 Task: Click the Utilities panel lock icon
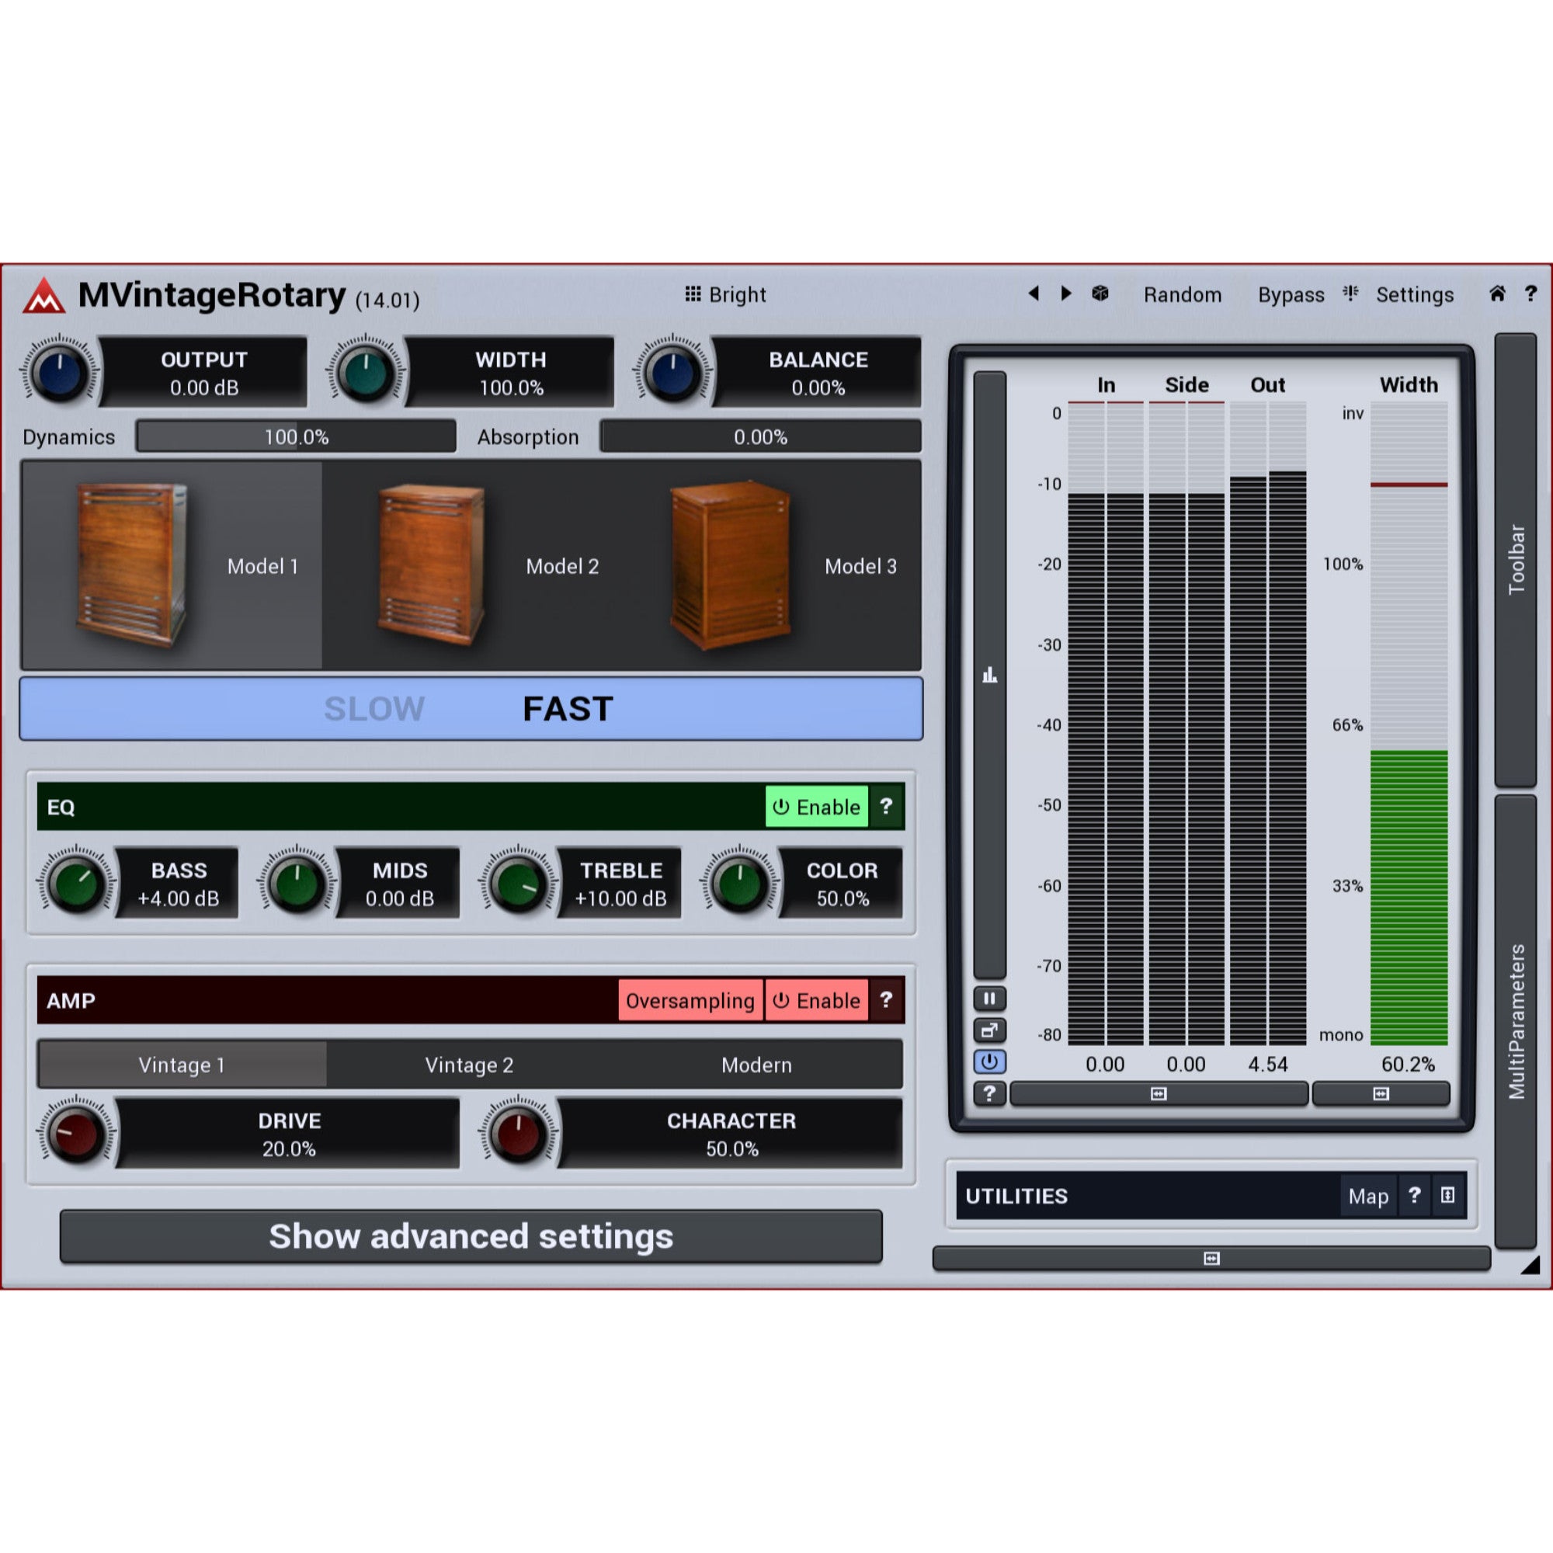click(x=1447, y=1196)
